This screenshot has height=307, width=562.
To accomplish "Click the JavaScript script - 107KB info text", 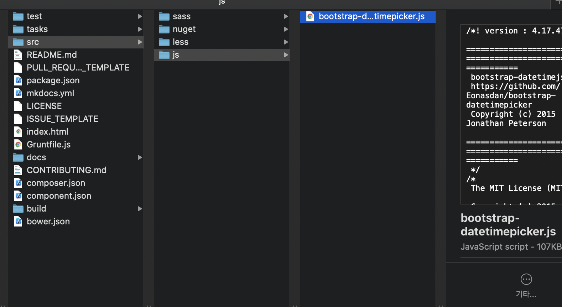I will (511, 247).
